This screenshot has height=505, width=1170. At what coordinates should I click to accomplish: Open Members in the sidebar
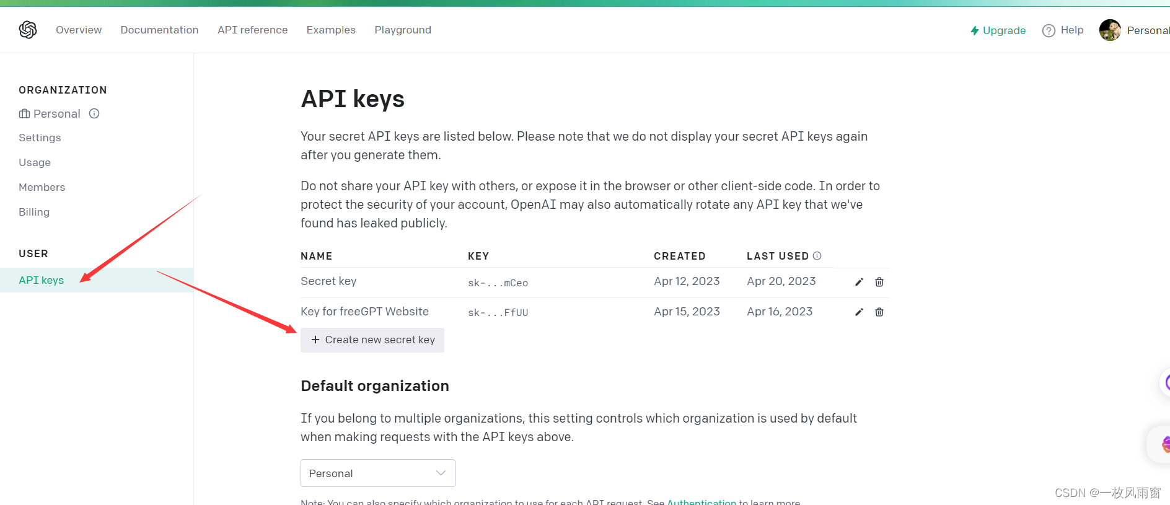point(42,187)
